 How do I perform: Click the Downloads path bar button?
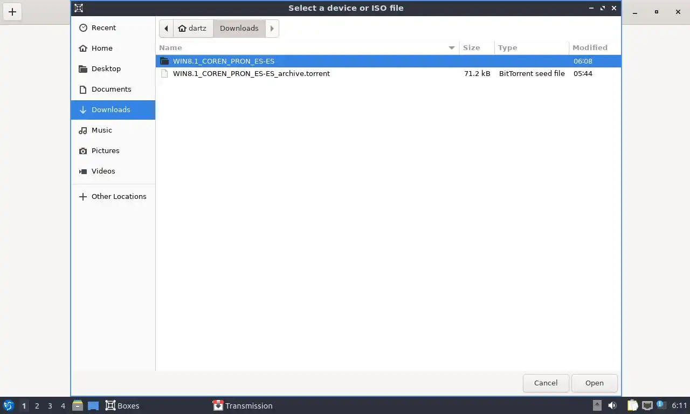tap(239, 28)
